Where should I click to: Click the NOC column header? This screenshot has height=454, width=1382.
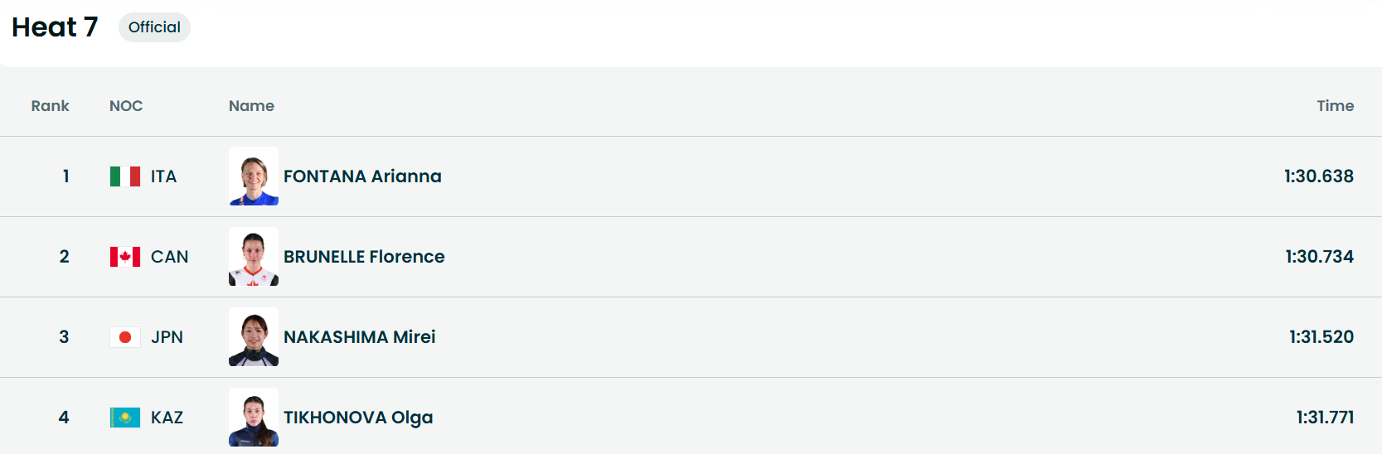(x=126, y=106)
